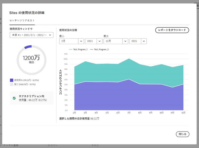Click the 使用済み (99.22万 - 8.27%) legend text
This screenshot has width=199, height=148.
click(x=26, y=80)
